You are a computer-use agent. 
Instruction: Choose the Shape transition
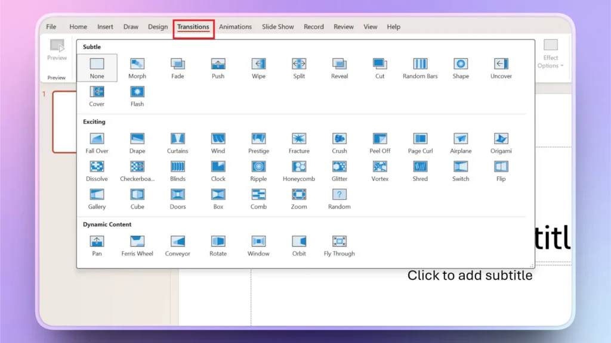click(461, 68)
